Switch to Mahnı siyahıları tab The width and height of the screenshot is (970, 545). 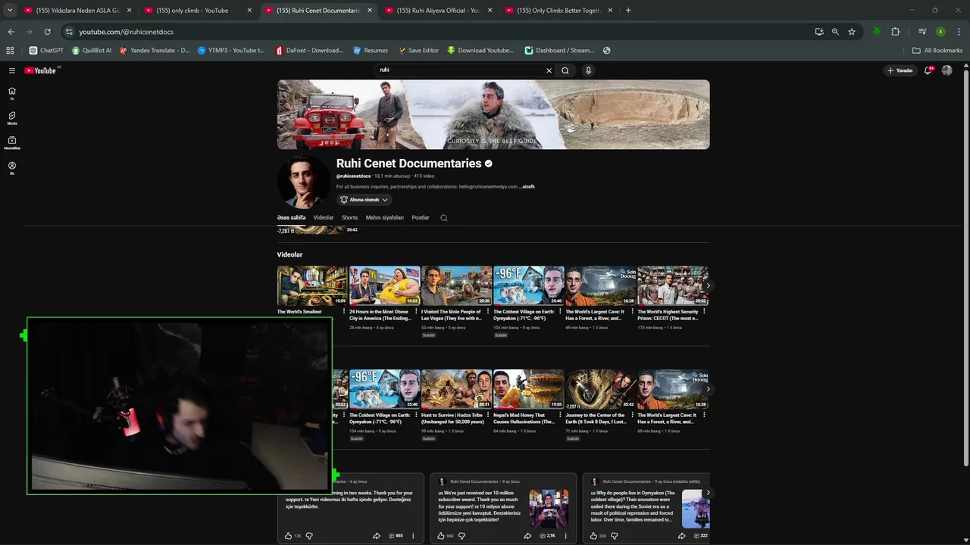tap(385, 218)
